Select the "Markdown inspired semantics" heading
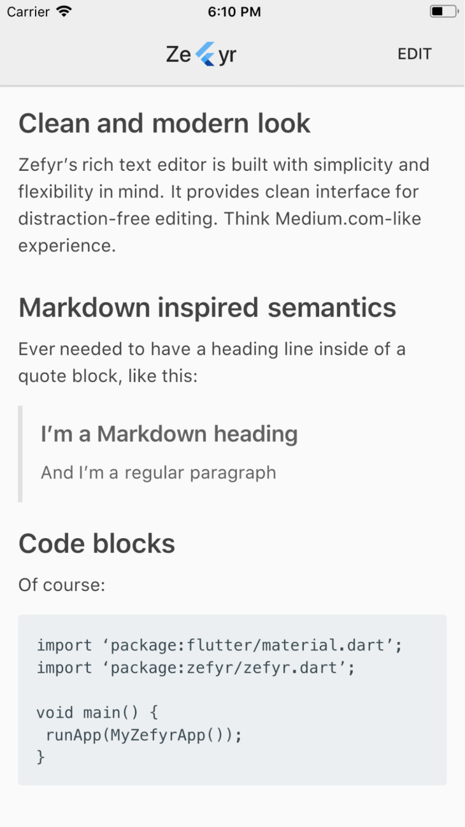The height and width of the screenshot is (827, 465). click(x=207, y=308)
